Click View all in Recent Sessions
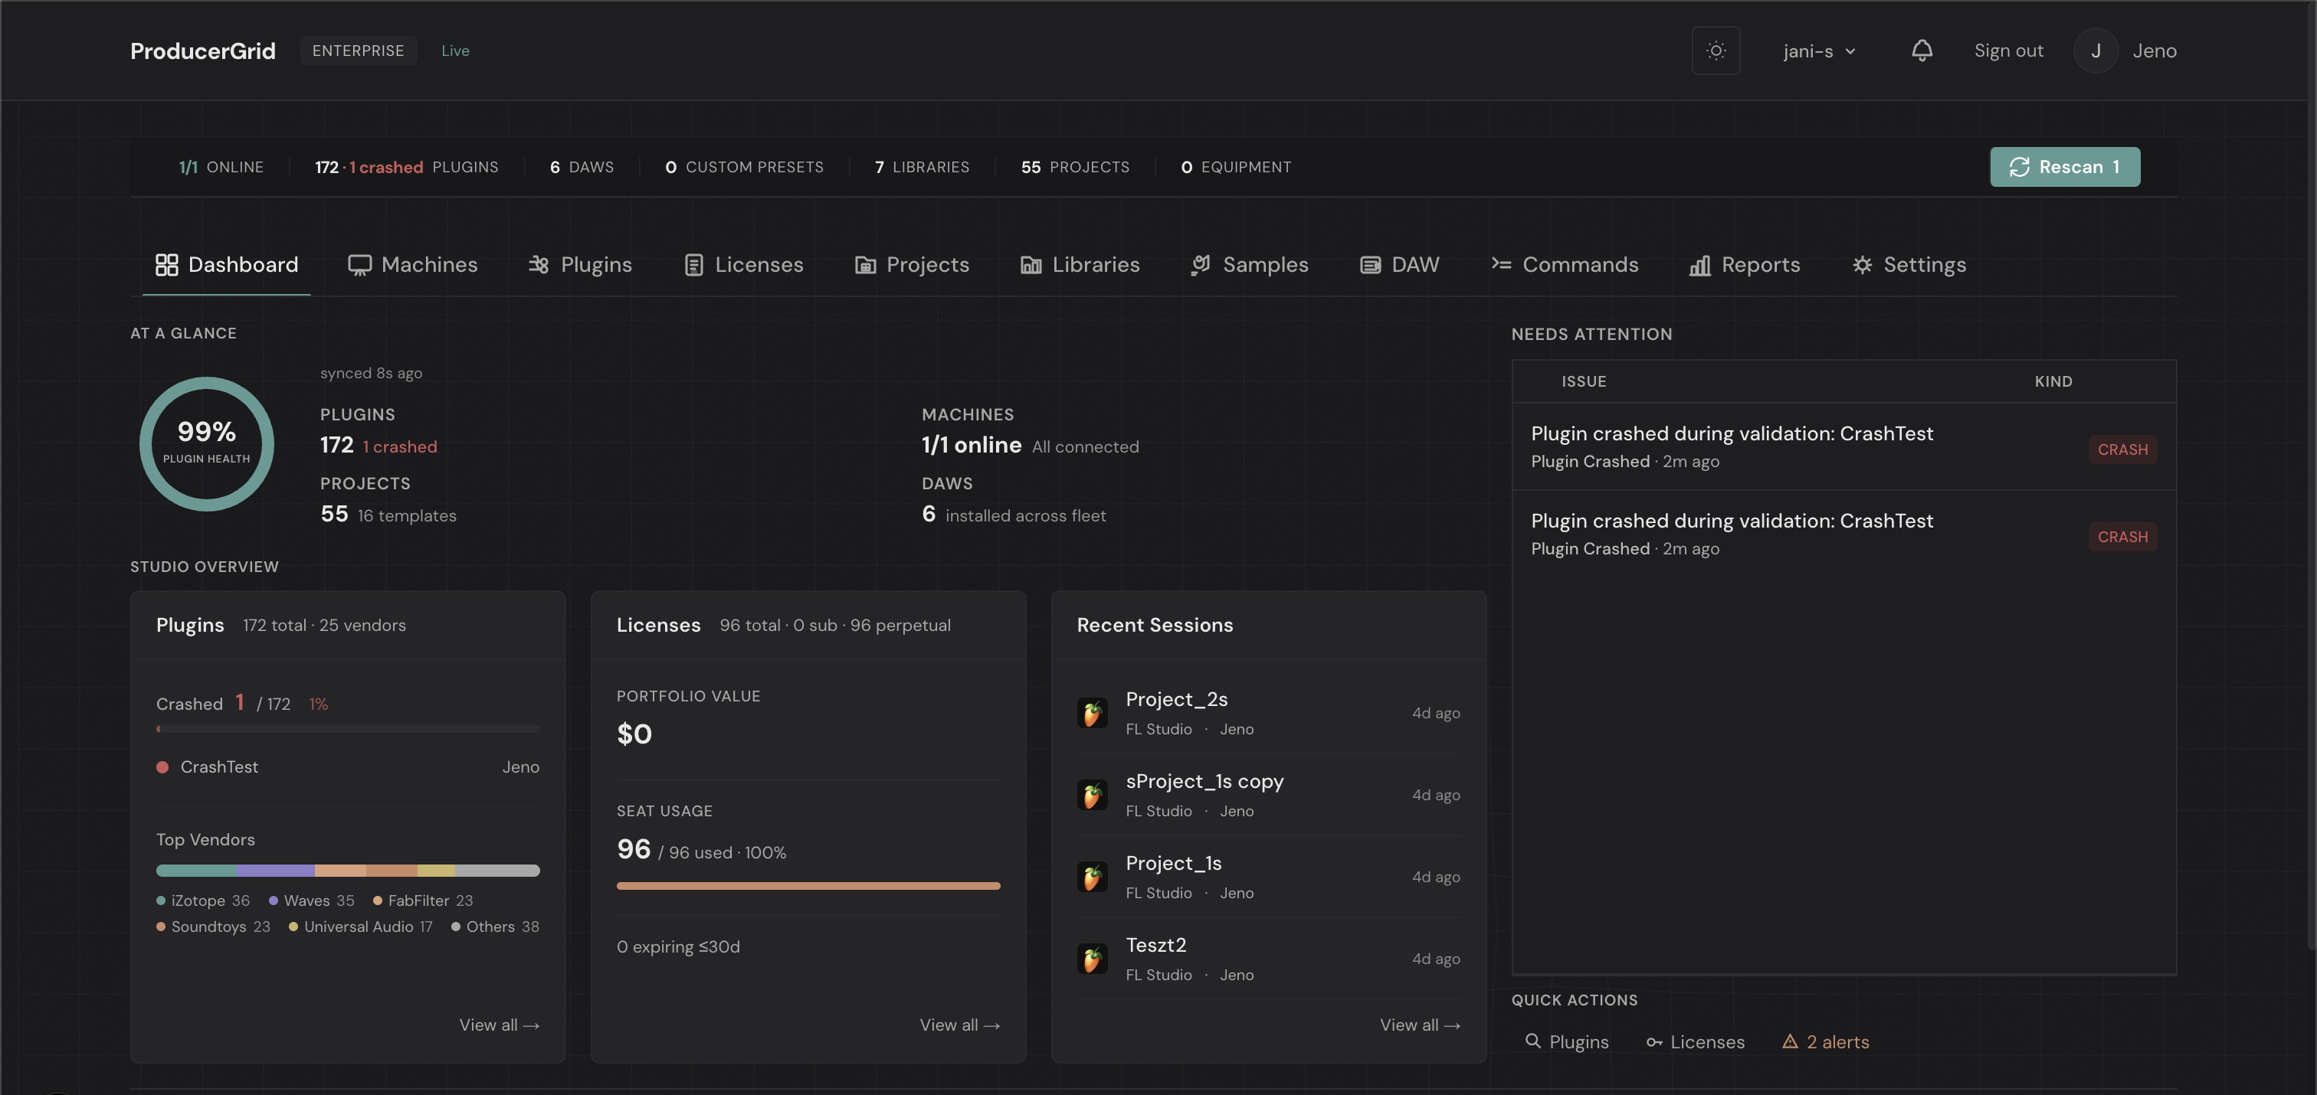 click(1421, 1025)
